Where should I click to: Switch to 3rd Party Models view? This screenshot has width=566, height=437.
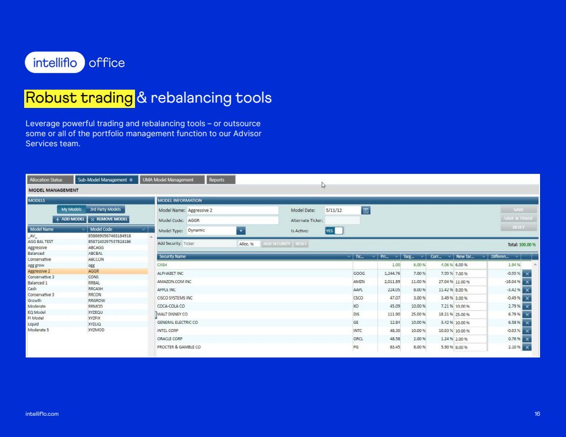(x=105, y=209)
